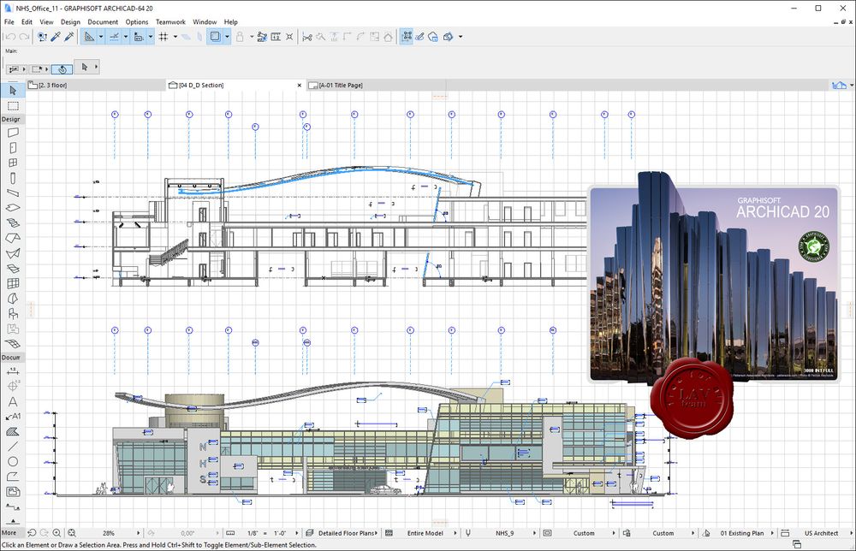Screen dimensions: 856x551
Task: Open Entire Model partial display dropdown
Action: pos(455,533)
